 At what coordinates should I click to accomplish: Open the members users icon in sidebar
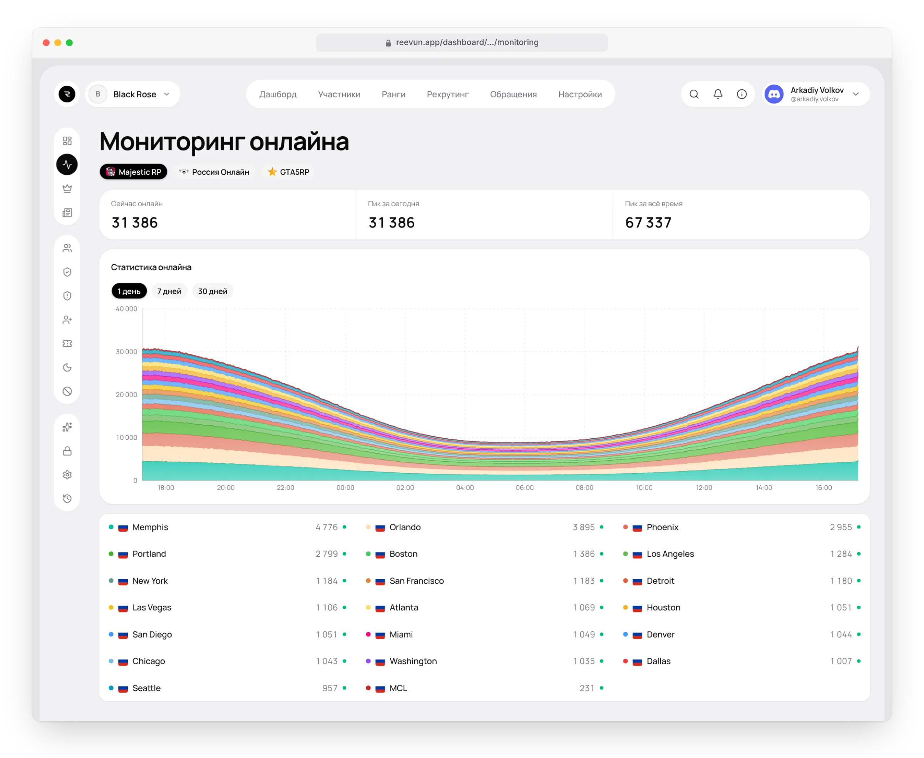coord(67,248)
